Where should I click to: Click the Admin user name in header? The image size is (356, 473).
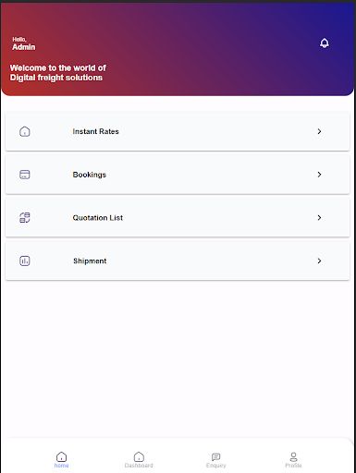click(24, 47)
